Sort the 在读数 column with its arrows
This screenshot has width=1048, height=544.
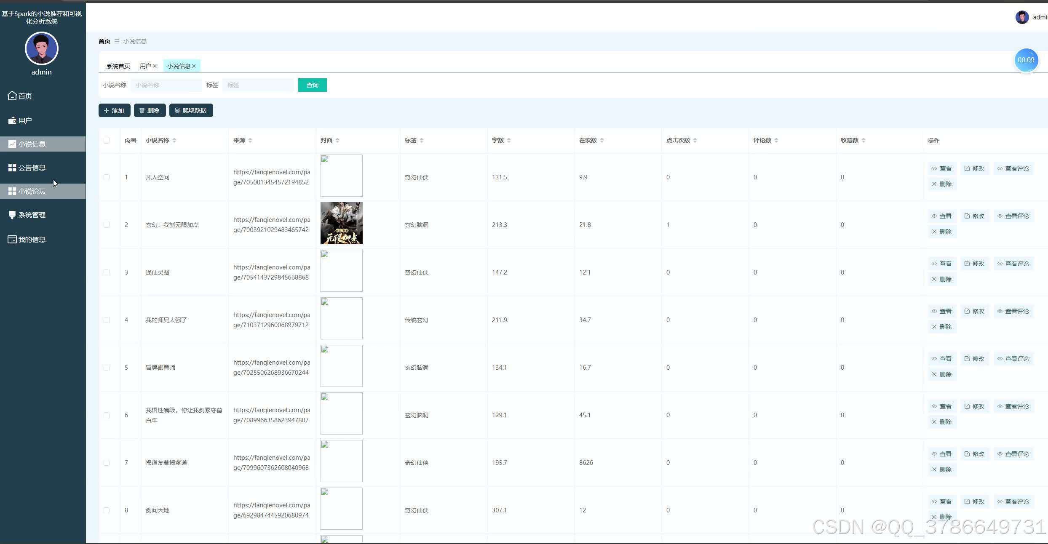click(x=602, y=140)
